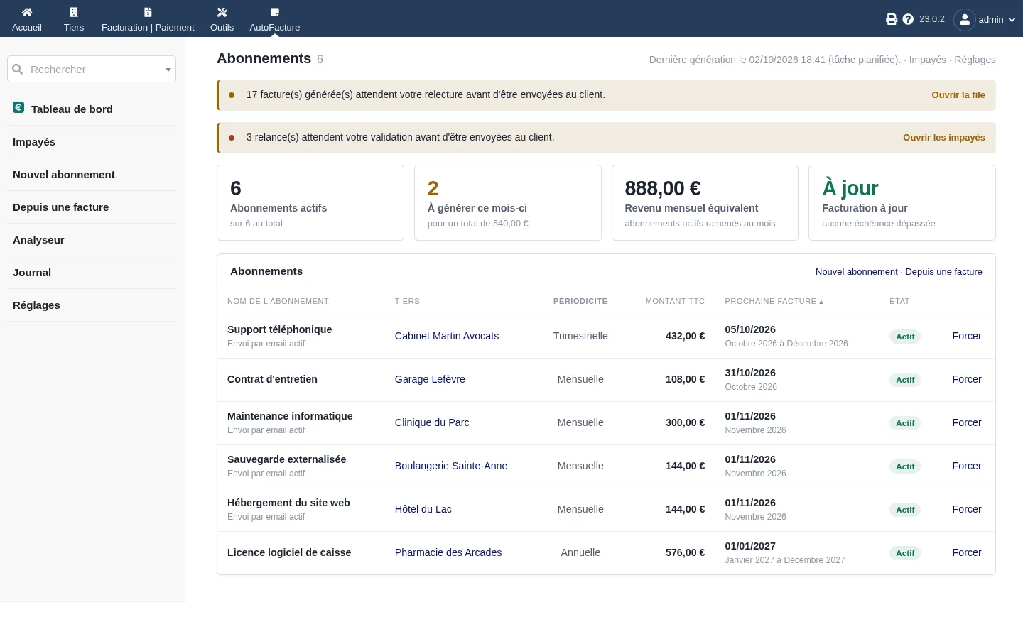Open the Journal sidebar entry

point(32,273)
